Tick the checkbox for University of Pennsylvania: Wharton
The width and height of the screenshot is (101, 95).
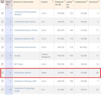pos(3,13)
